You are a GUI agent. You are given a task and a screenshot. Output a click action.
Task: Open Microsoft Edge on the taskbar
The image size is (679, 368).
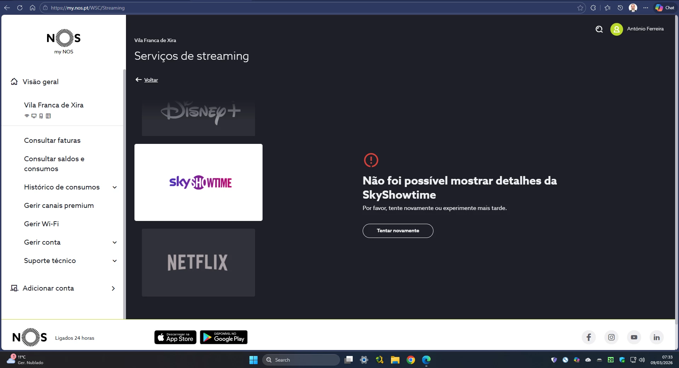point(426,360)
